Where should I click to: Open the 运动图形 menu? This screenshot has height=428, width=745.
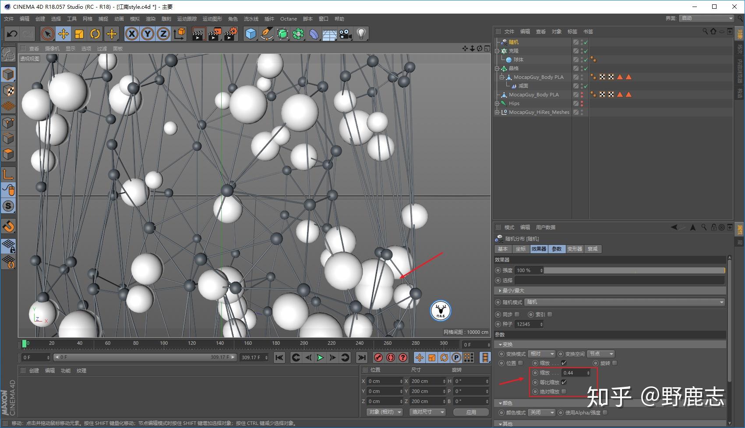coord(212,19)
